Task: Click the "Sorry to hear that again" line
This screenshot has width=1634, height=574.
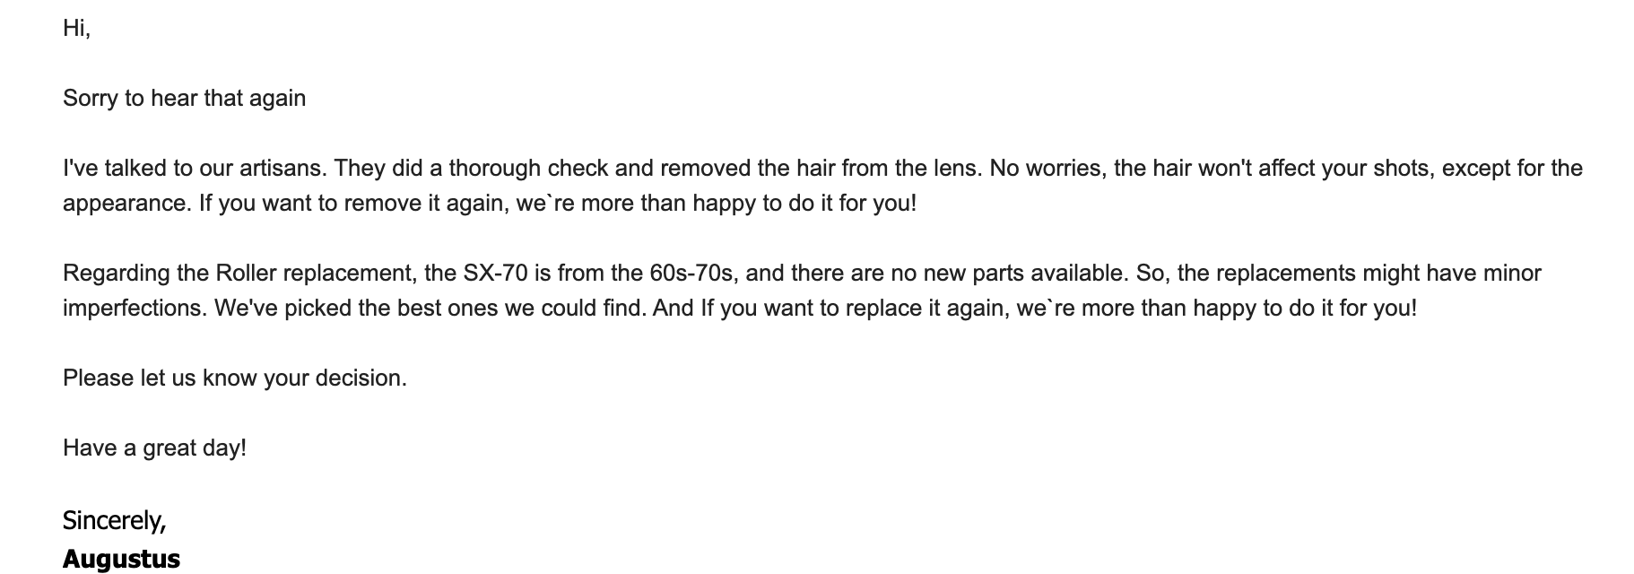Action: tap(184, 99)
